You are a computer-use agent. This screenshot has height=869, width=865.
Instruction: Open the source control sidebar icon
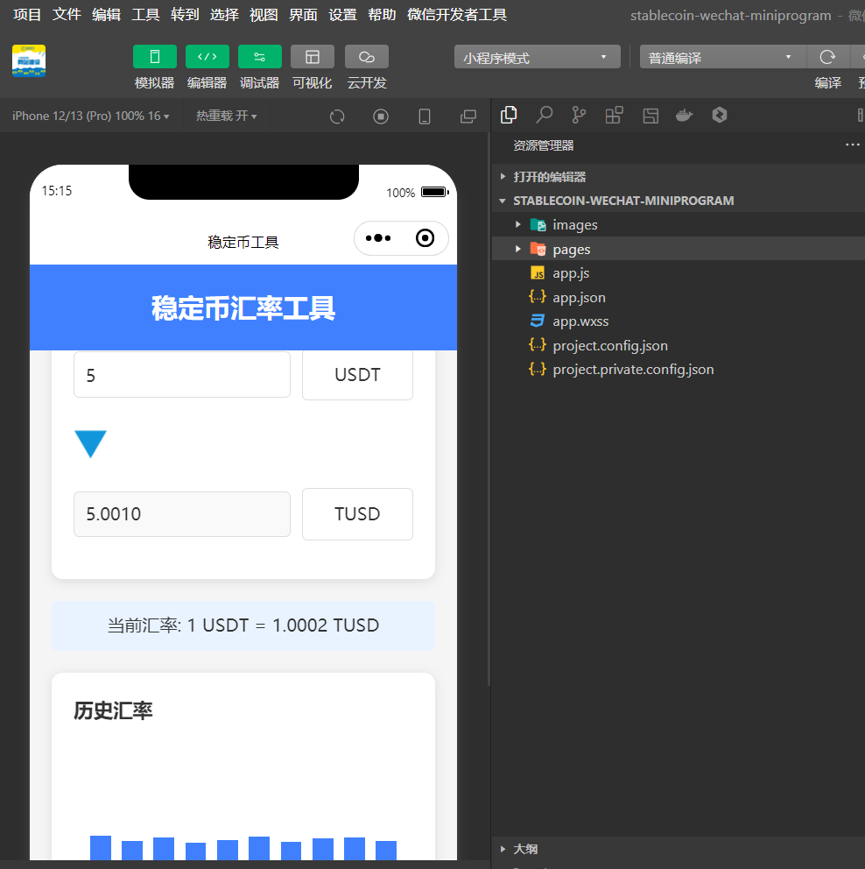pyautogui.click(x=579, y=115)
